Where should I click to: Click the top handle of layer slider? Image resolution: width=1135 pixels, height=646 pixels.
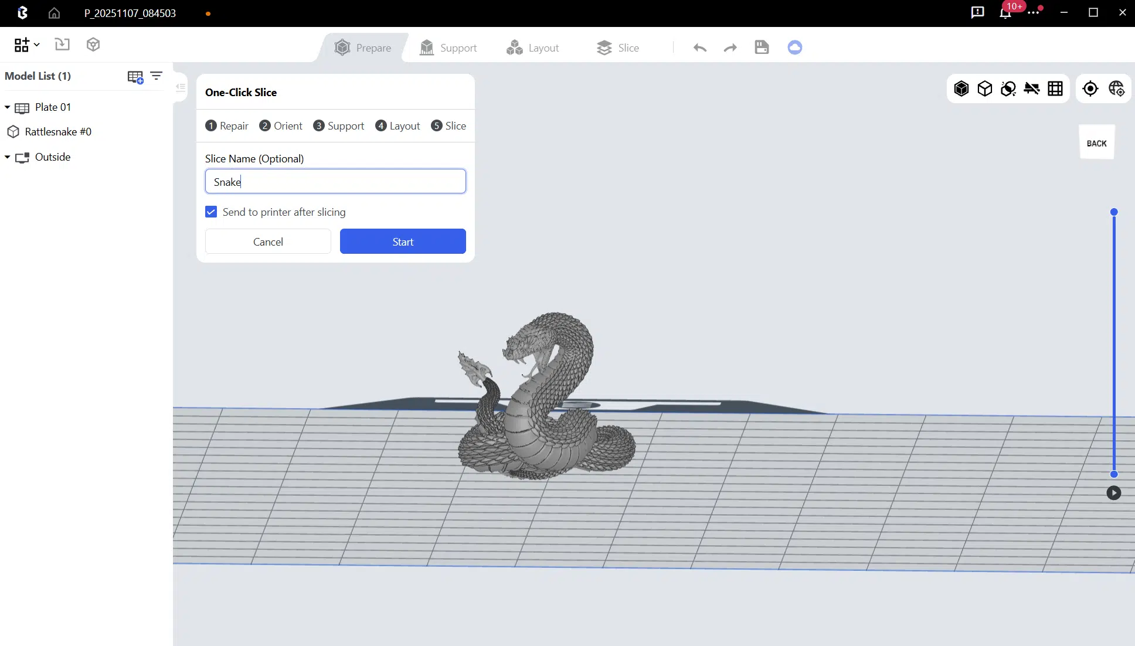1114,212
